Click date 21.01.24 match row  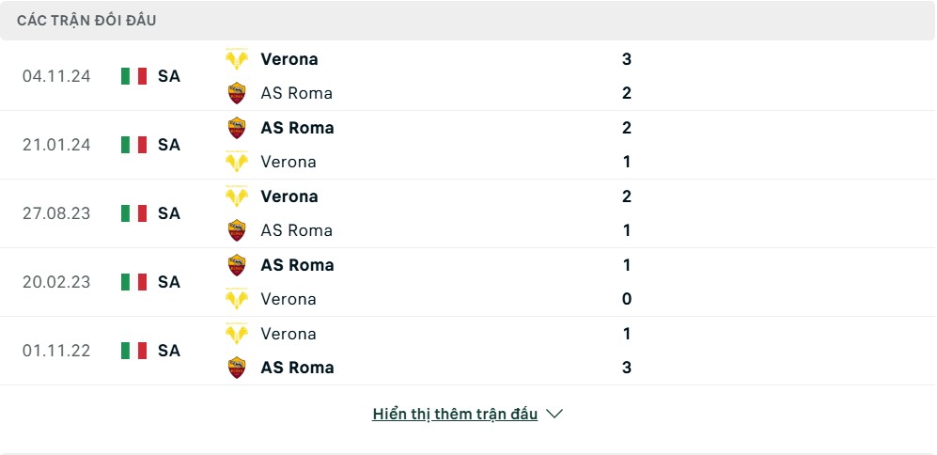[56, 145]
